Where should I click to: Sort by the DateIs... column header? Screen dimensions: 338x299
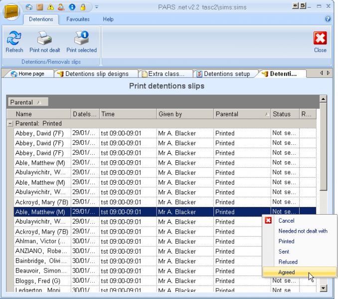pos(85,114)
